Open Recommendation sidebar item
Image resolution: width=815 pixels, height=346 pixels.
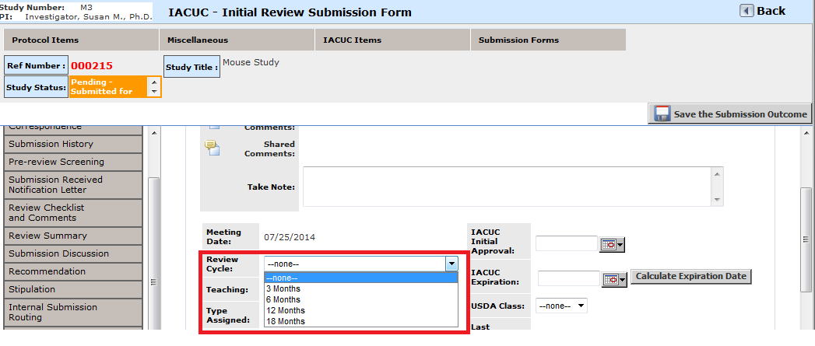[72, 271]
